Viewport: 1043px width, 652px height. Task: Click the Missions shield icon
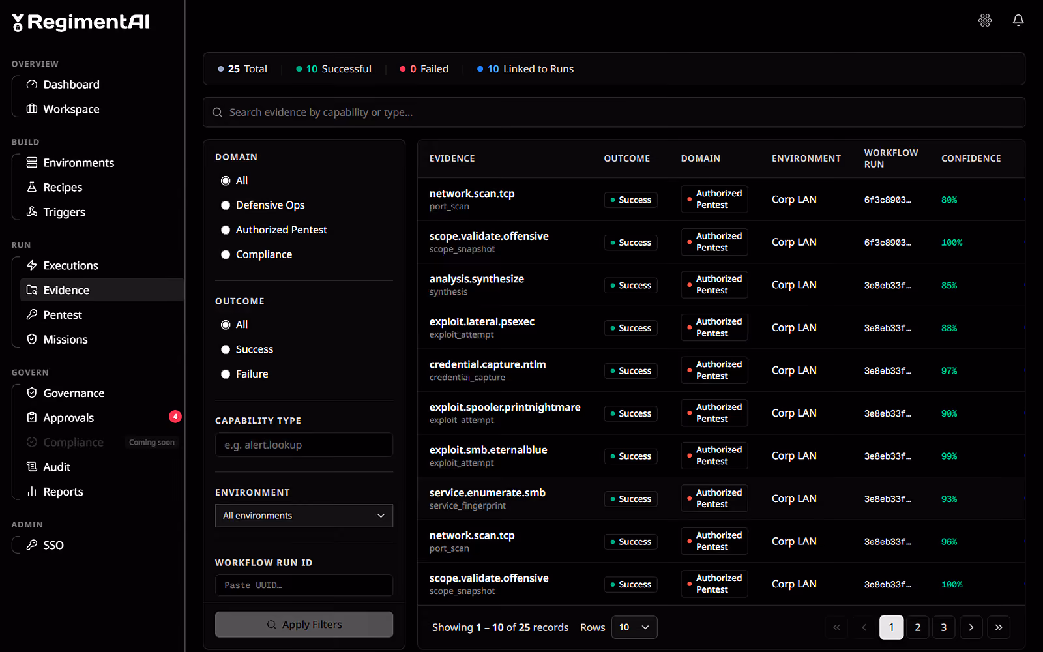click(31, 340)
